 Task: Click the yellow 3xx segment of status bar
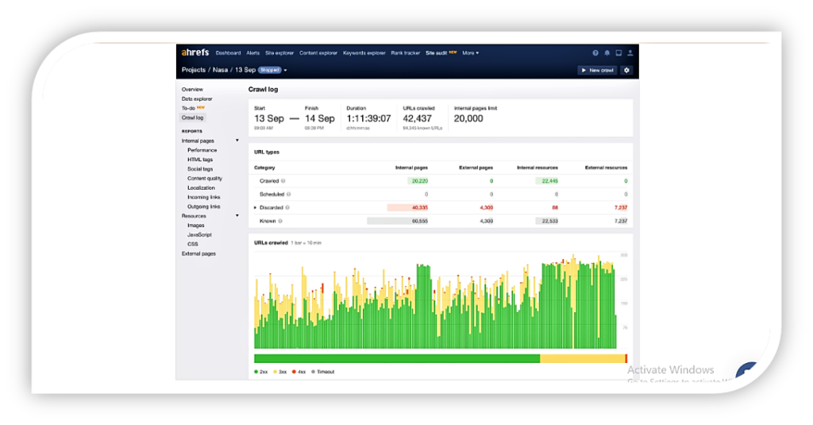click(x=582, y=359)
